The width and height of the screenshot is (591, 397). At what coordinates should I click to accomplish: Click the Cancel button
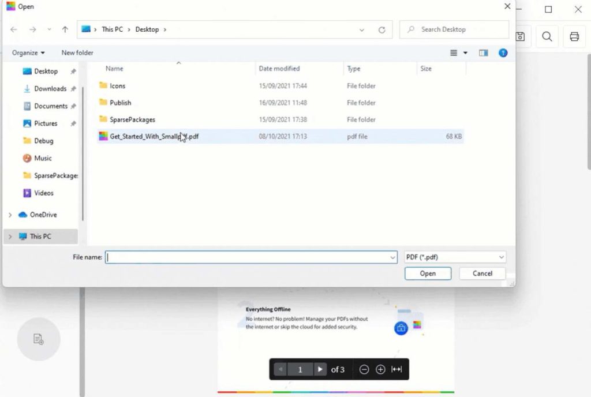pyautogui.click(x=482, y=274)
